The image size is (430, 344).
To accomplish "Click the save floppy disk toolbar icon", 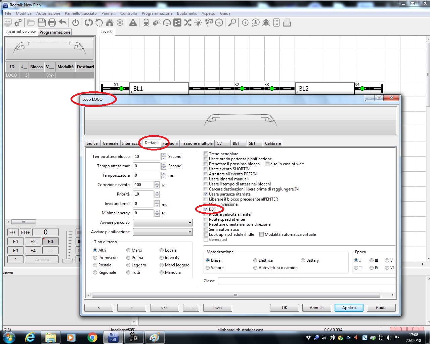I will [x=42, y=23].
